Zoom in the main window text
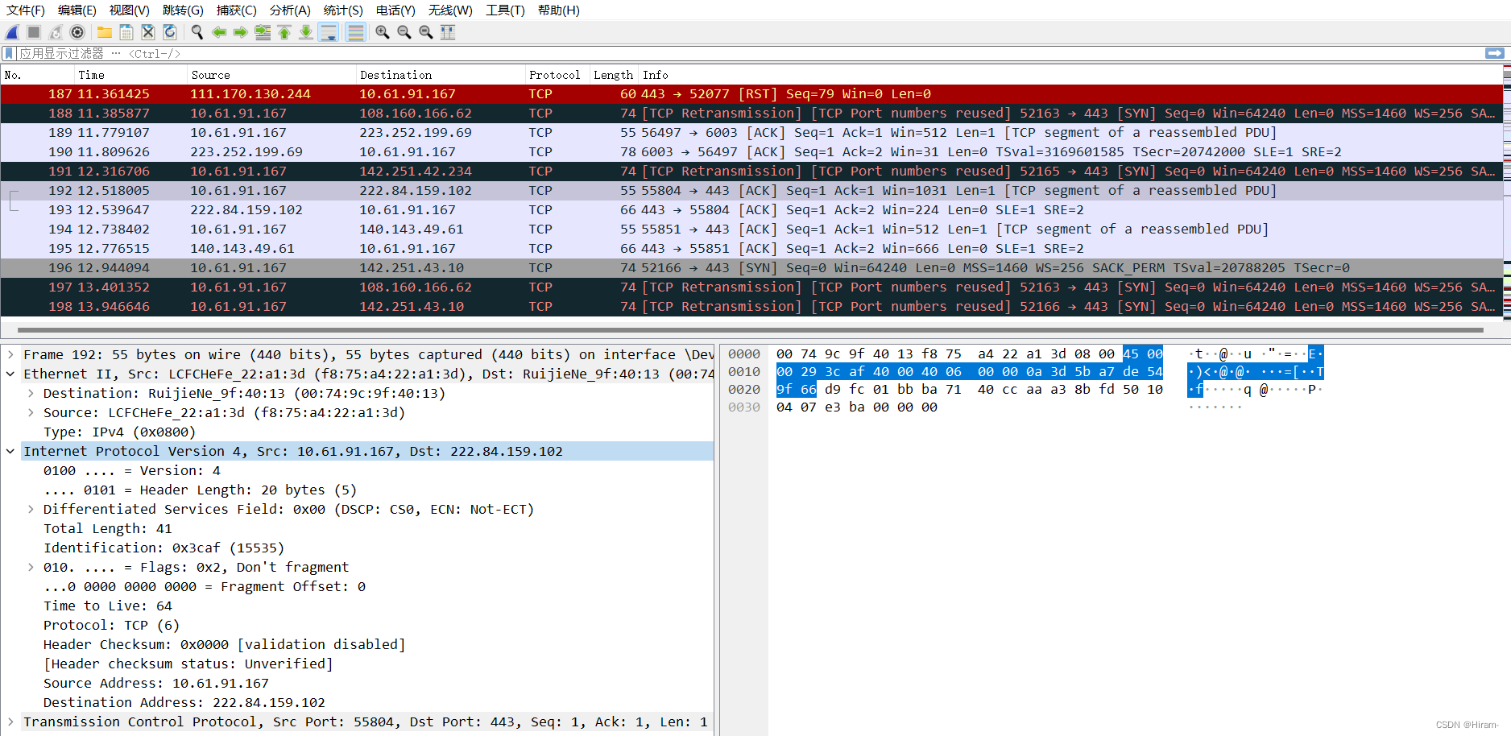The width and height of the screenshot is (1511, 736). 383,32
